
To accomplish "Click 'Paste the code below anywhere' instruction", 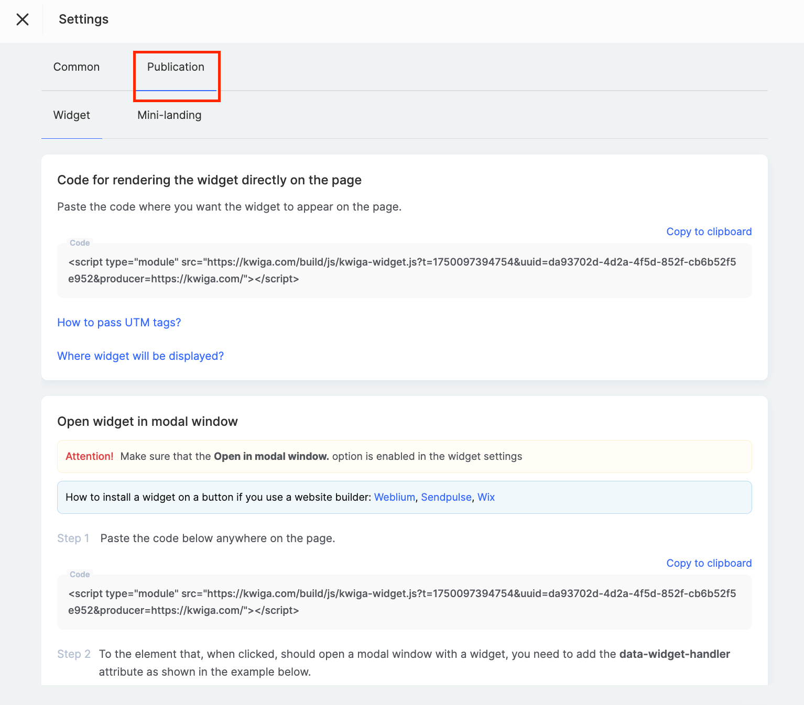I will point(218,538).
